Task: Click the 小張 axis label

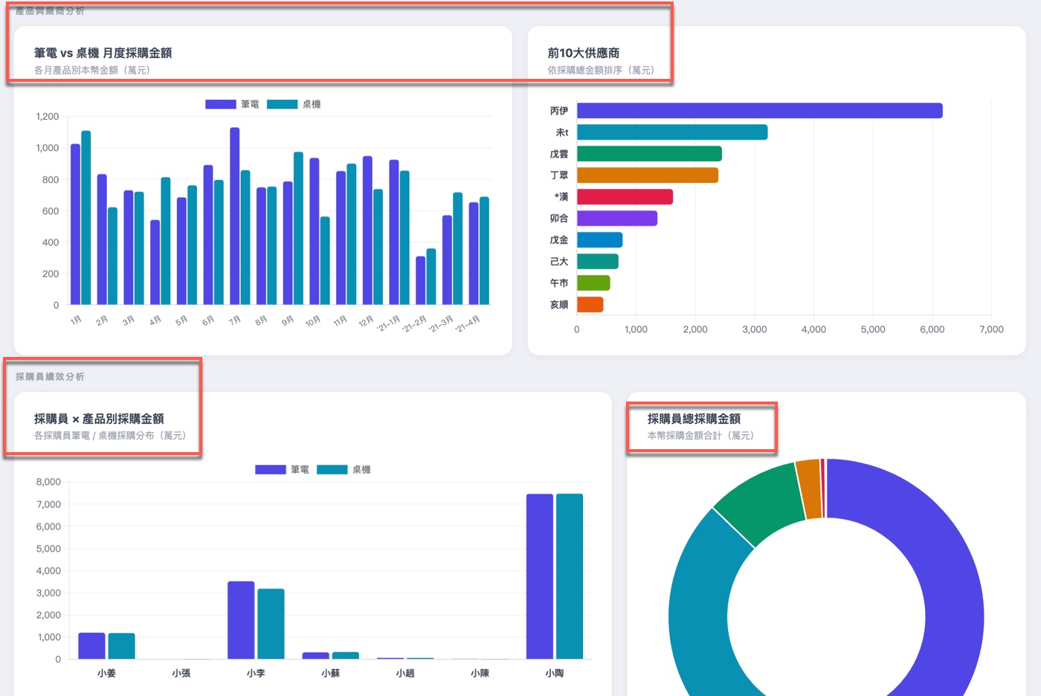Action: [181, 673]
